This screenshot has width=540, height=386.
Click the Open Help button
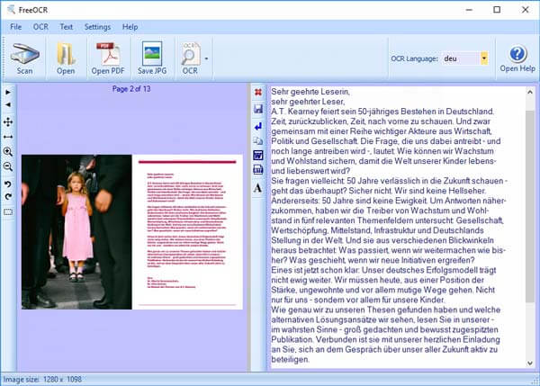click(x=517, y=58)
